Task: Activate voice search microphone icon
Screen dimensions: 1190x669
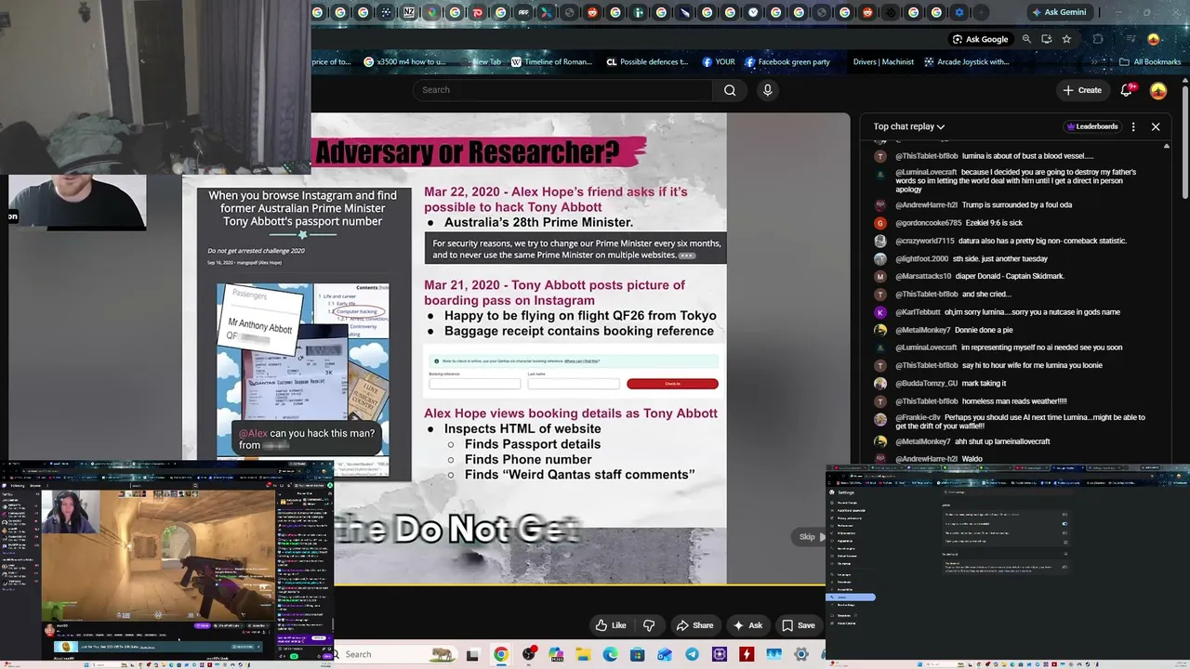Action: tap(767, 90)
